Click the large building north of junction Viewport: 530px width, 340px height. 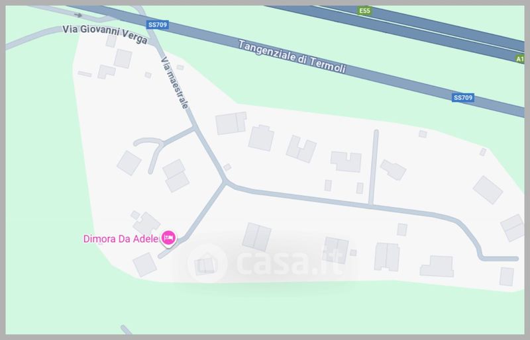[x=231, y=123]
